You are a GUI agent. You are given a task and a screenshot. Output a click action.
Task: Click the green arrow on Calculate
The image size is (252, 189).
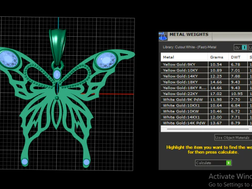coord(228,163)
